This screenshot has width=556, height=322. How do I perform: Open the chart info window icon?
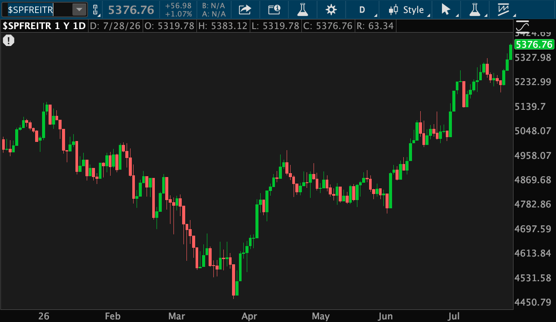(x=274, y=10)
